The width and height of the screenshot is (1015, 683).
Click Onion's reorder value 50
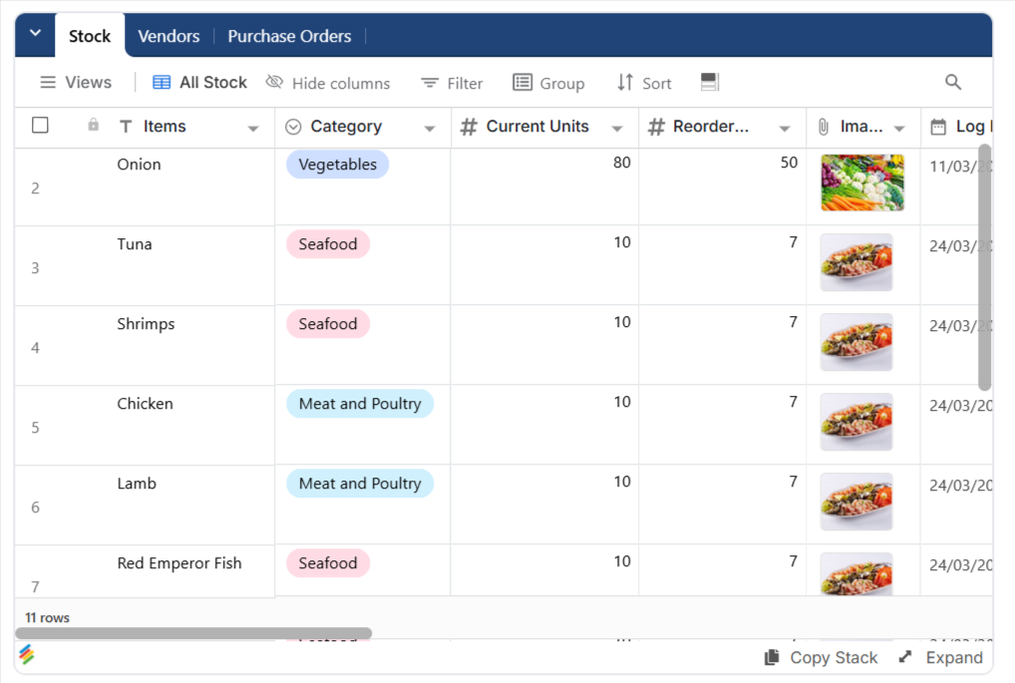point(789,163)
